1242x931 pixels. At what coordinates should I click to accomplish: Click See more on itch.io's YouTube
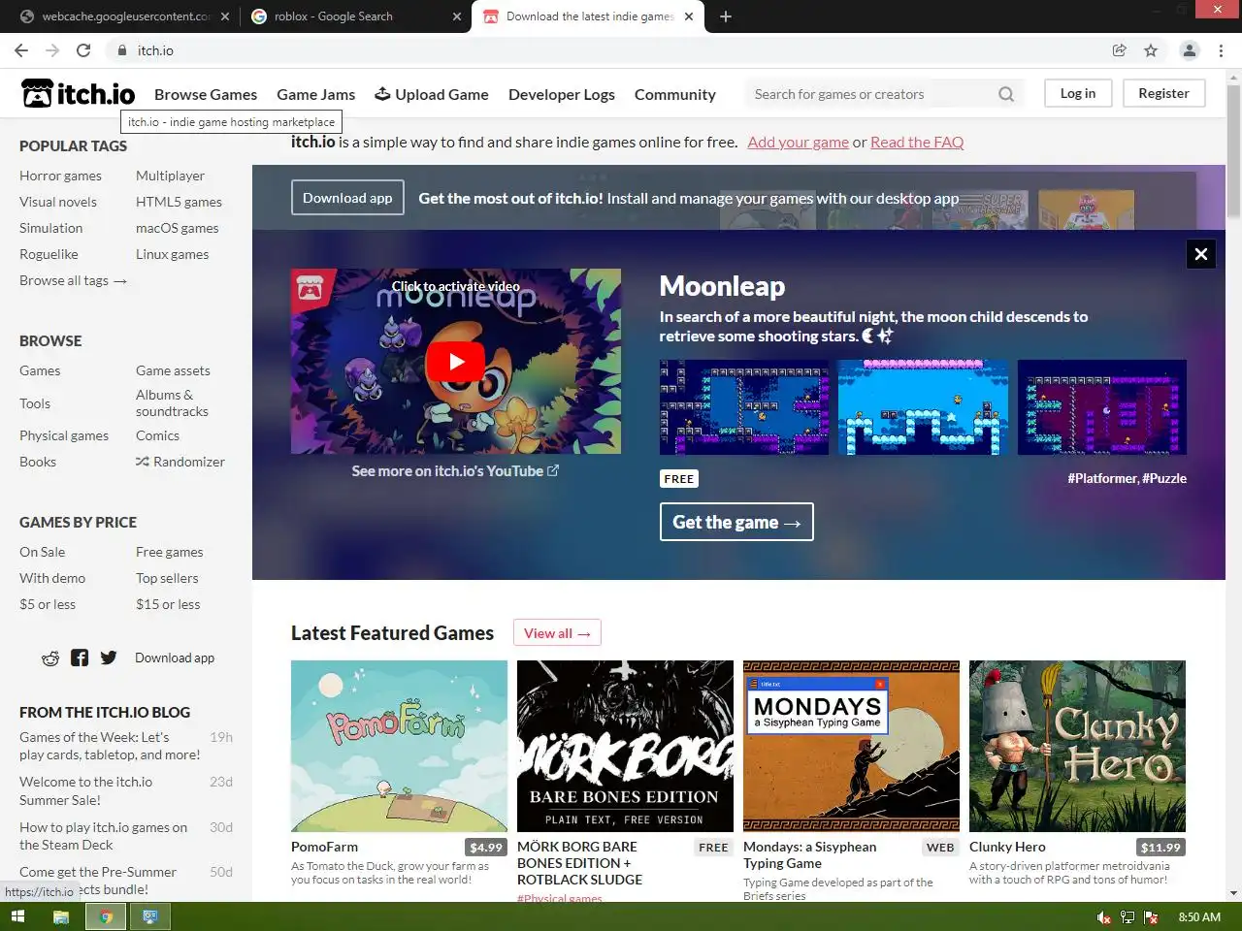[x=455, y=471]
